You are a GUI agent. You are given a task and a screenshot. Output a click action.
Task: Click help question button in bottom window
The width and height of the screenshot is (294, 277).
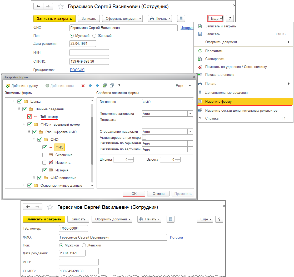219,219
